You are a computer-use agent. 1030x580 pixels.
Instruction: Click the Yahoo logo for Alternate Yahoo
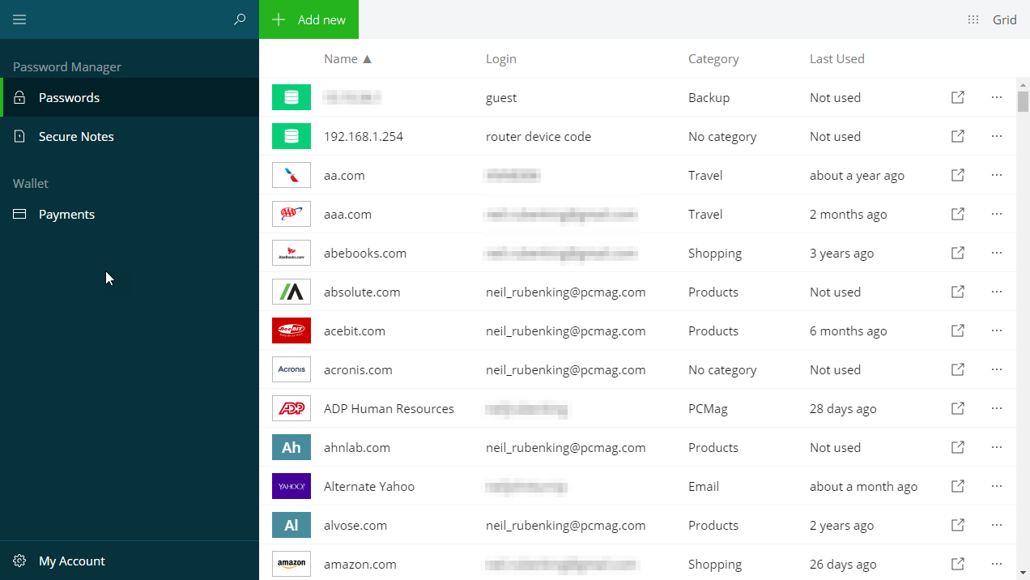click(292, 486)
